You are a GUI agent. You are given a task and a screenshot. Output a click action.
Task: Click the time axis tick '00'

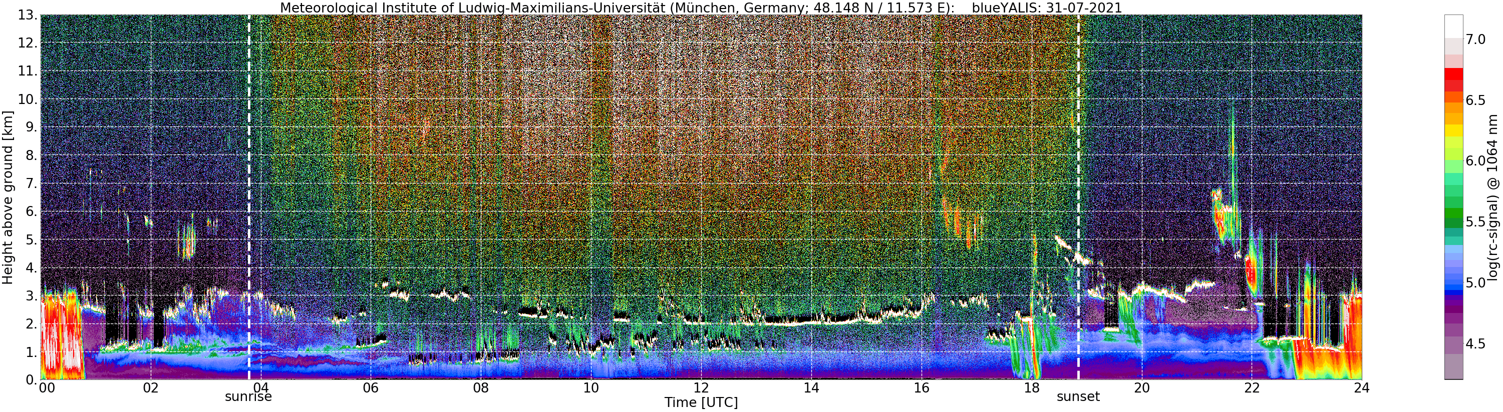[47, 388]
